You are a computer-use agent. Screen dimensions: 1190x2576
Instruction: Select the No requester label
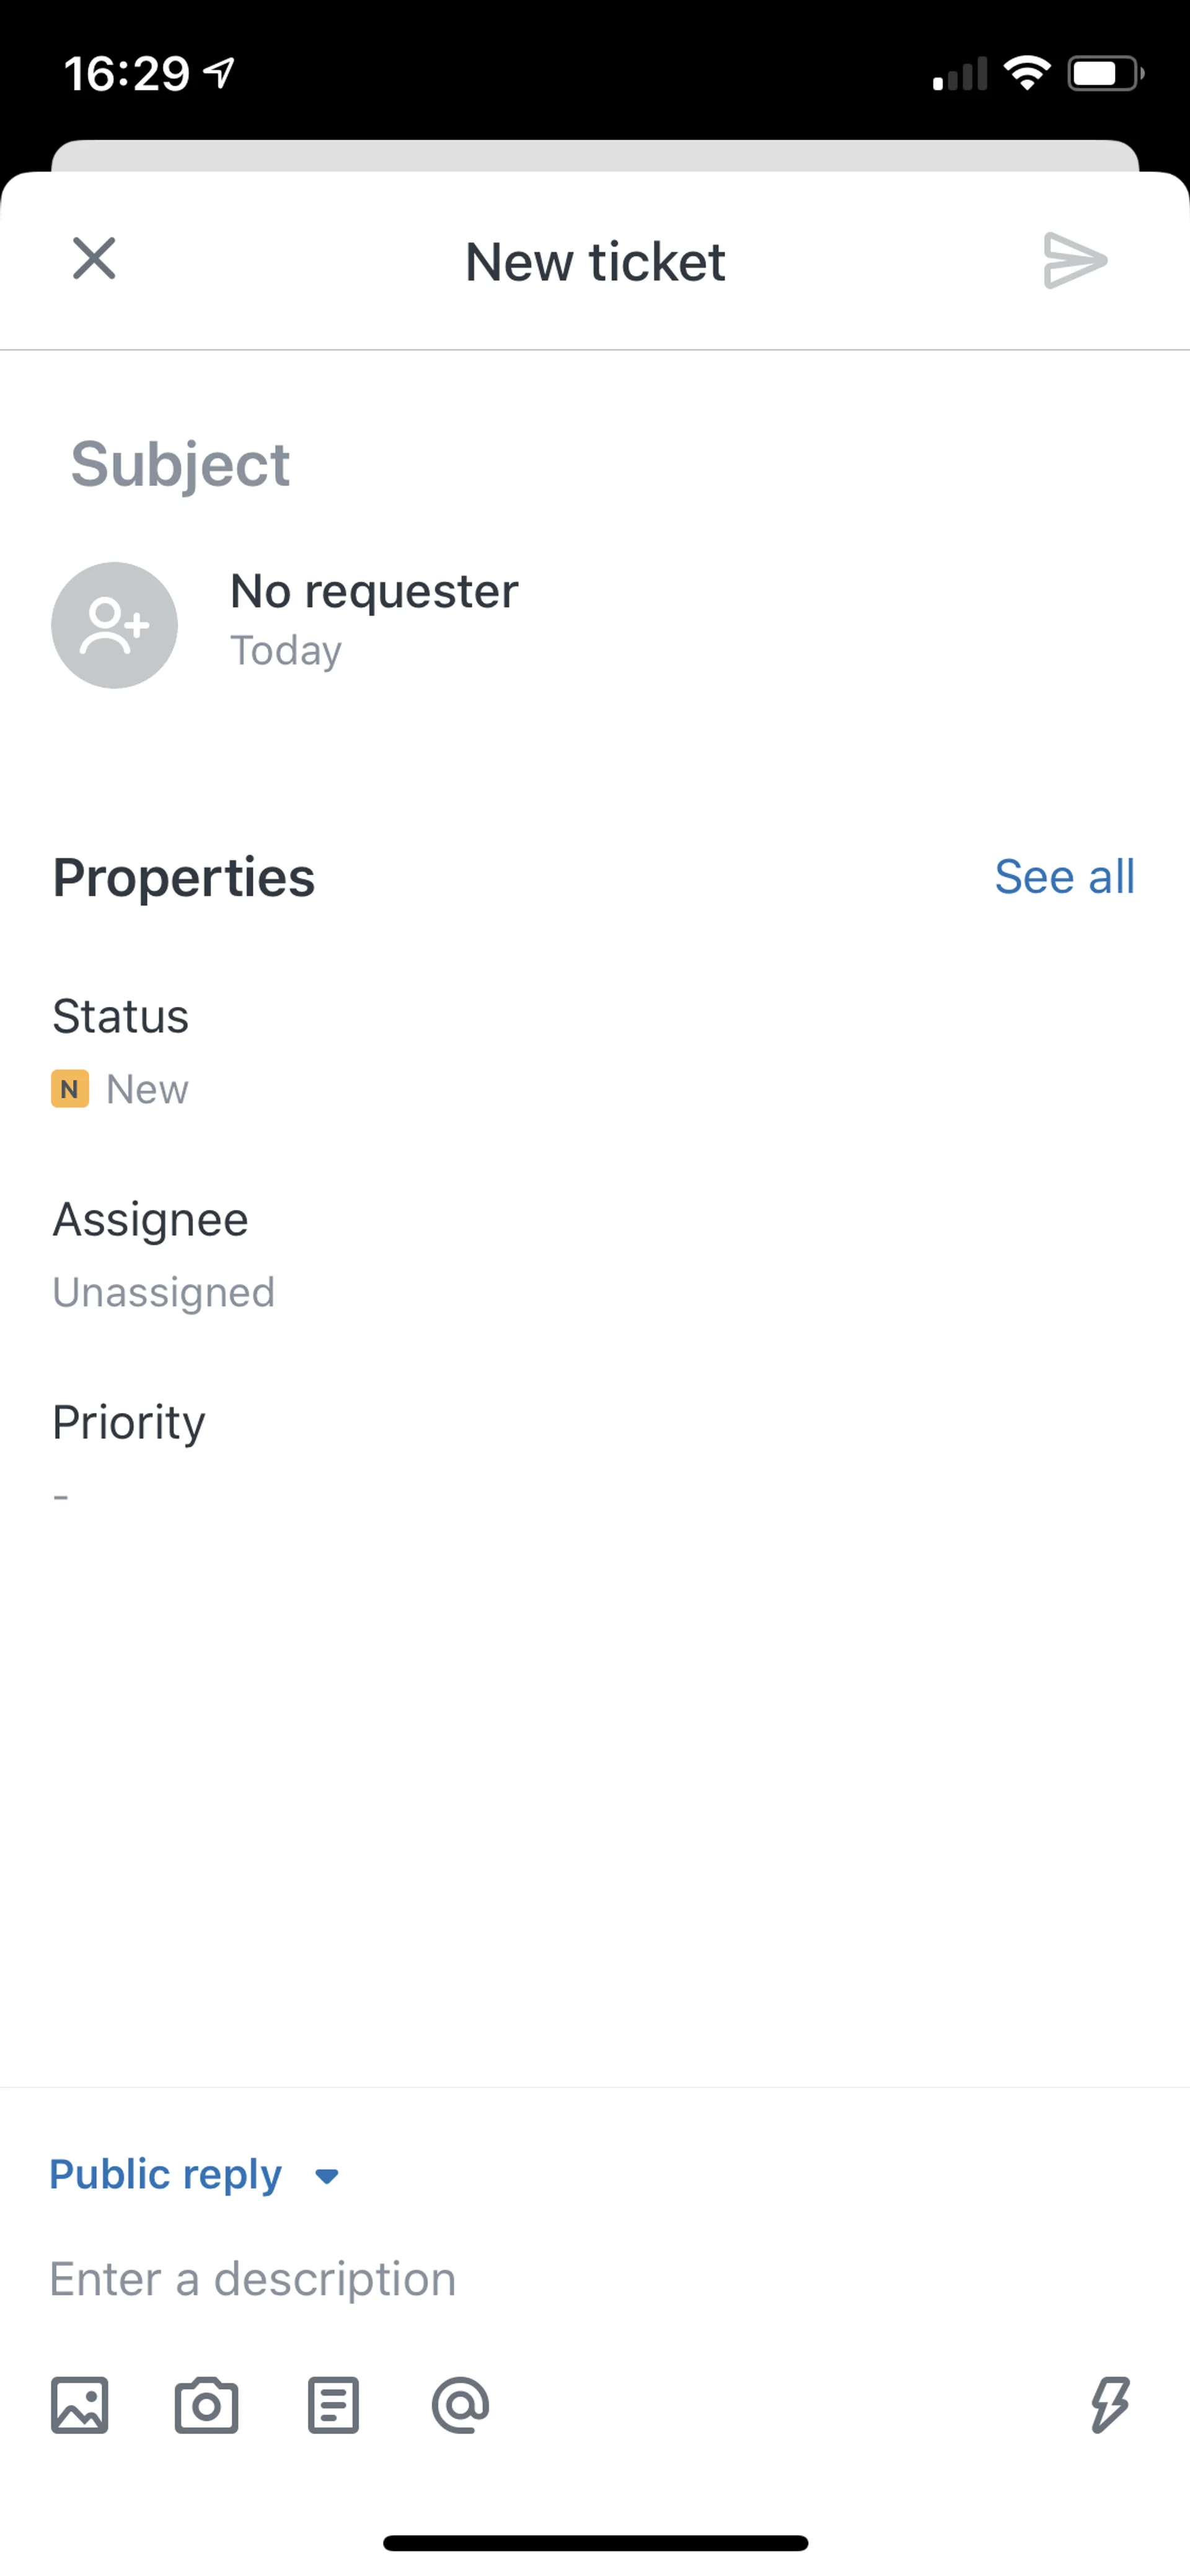click(374, 591)
